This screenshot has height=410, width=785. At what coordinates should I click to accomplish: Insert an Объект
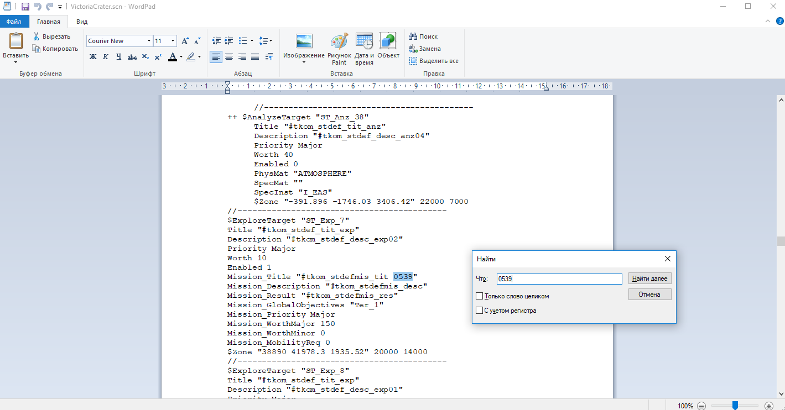tap(388, 45)
